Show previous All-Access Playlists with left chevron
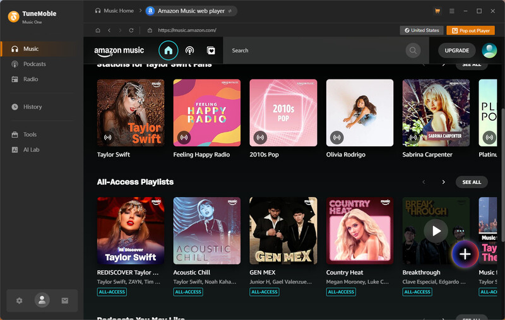Screen dimensions: 505x320 tap(424, 182)
